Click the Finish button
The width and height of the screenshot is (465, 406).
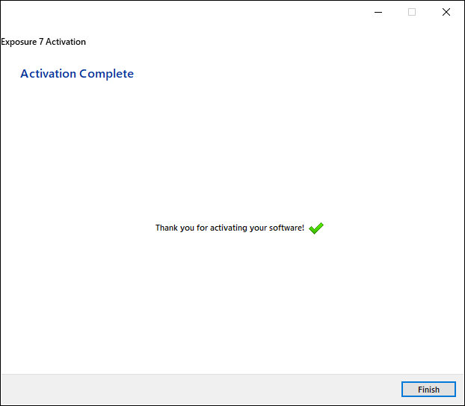[428, 390]
